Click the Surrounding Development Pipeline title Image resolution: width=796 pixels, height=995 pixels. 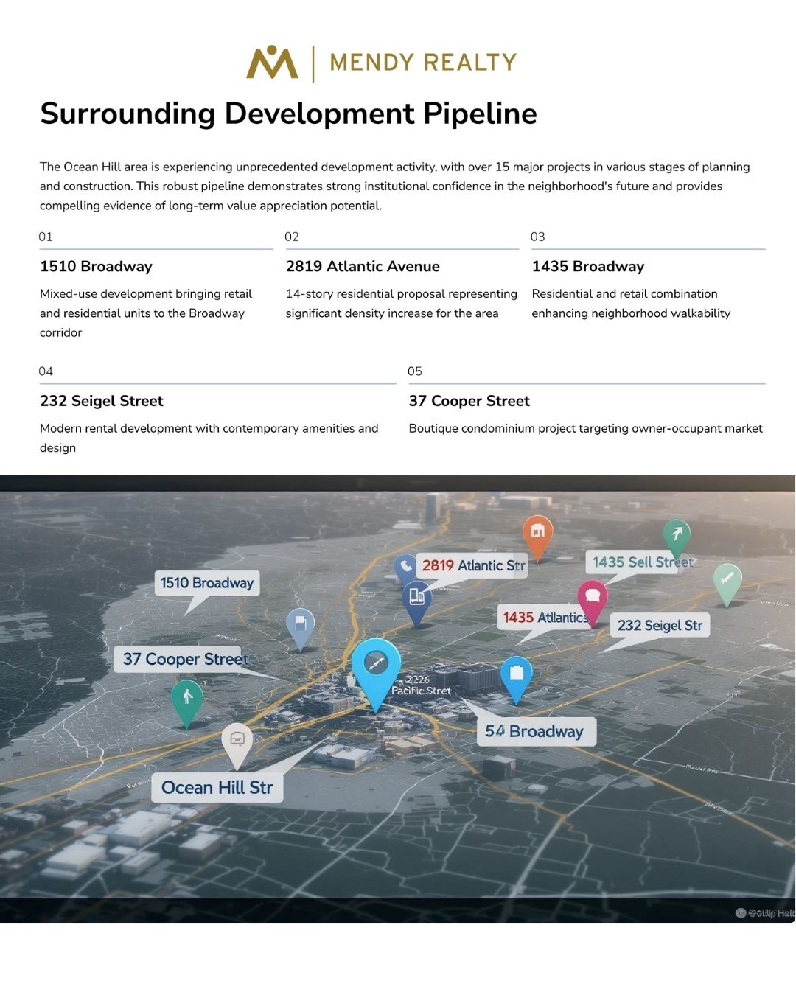pyautogui.click(x=288, y=114)
